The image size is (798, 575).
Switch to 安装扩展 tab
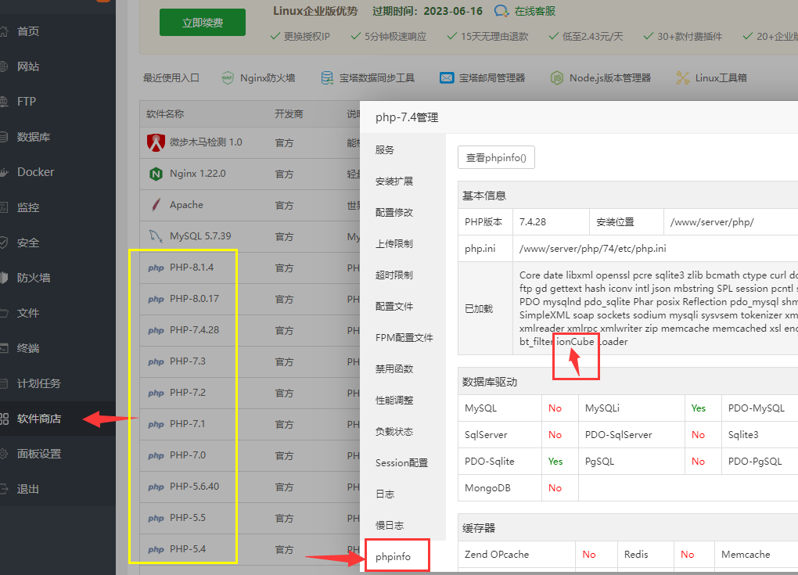[x=394, y=181]
